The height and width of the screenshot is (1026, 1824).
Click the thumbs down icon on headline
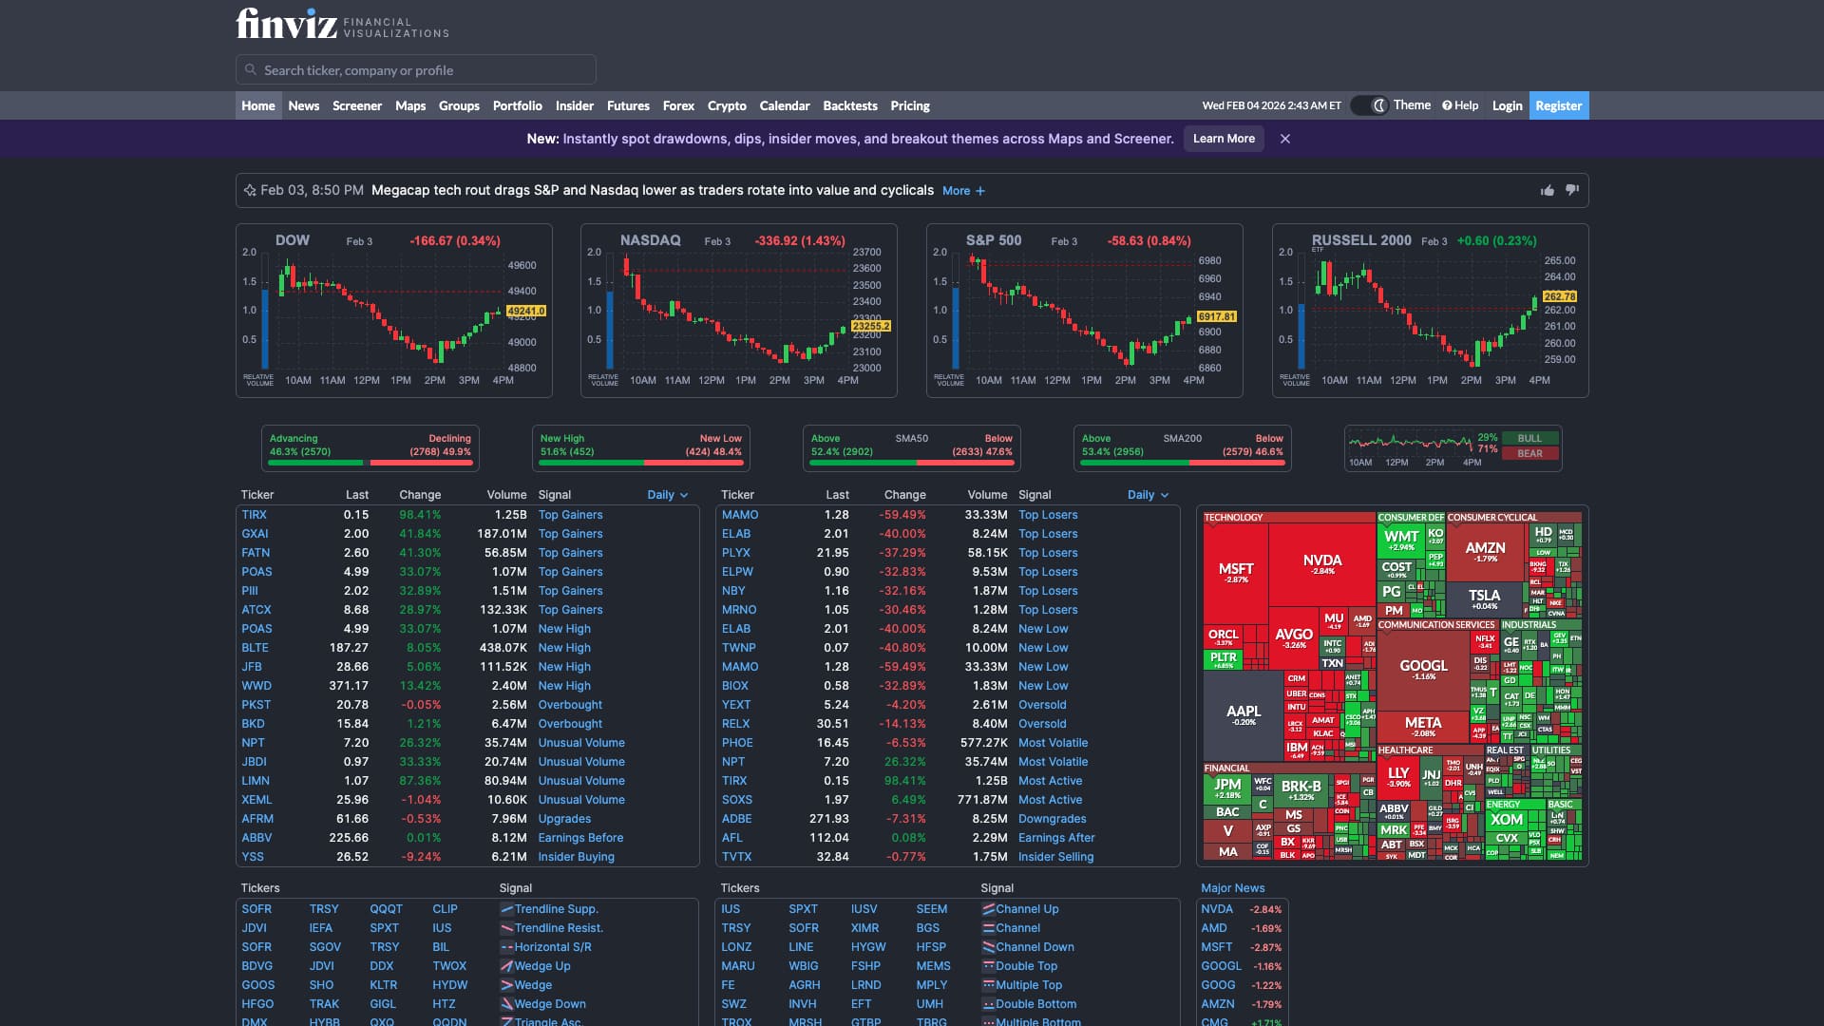pos(1572,190)
